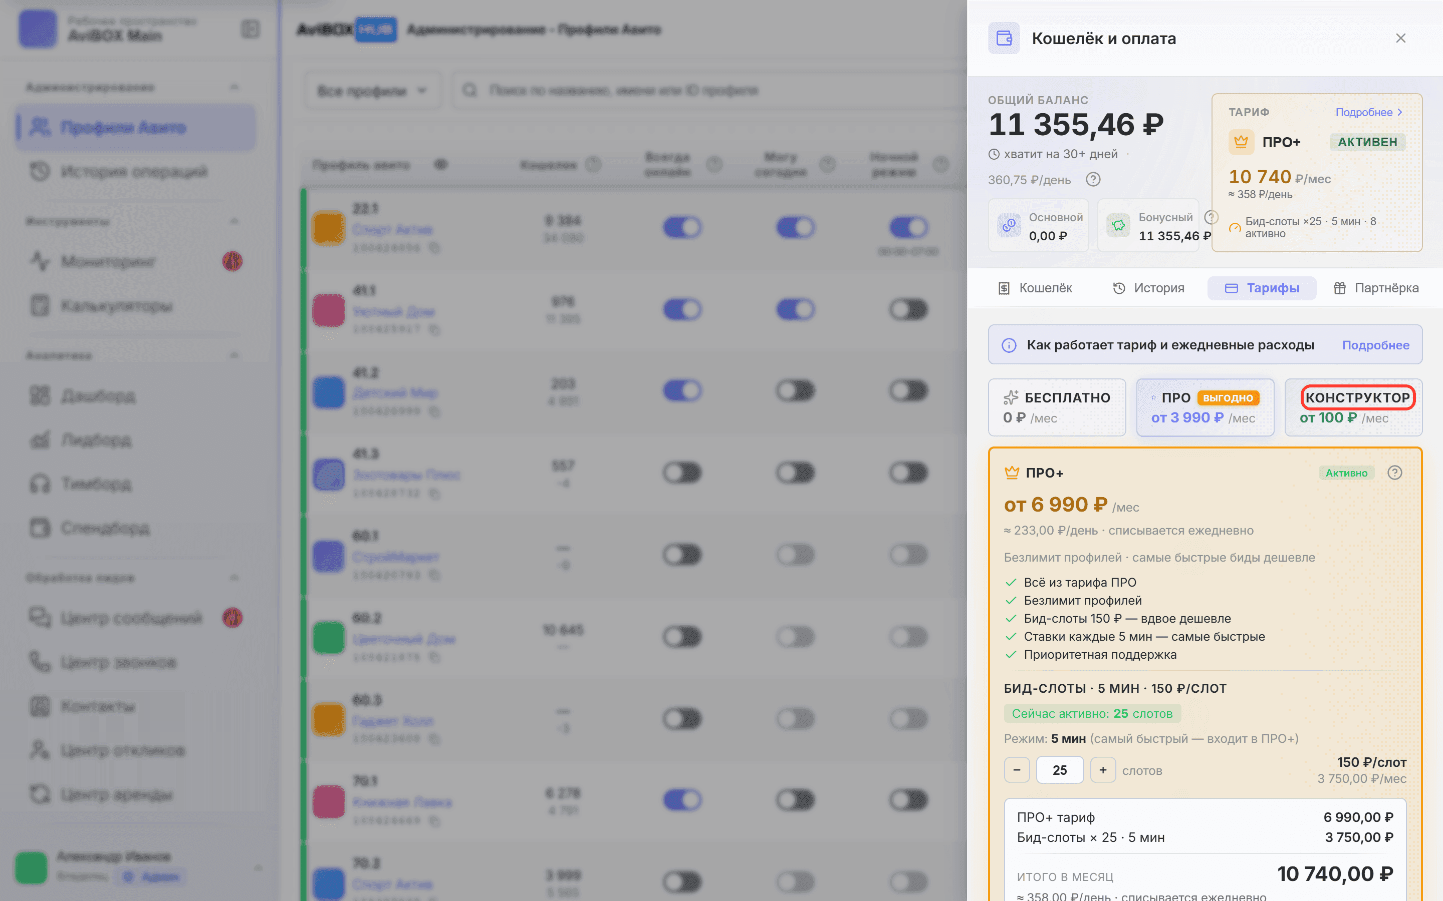Turn off Всегда онлайн toggle in row 22.1
Viewport: 1443px width, 901px height.
point(682,227)
